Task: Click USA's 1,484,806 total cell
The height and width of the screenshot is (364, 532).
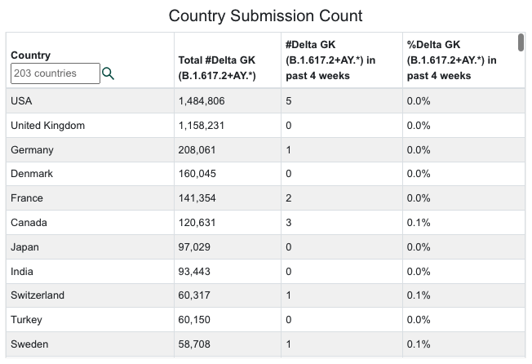Action: pyautogui.click(x=228, y=100)
